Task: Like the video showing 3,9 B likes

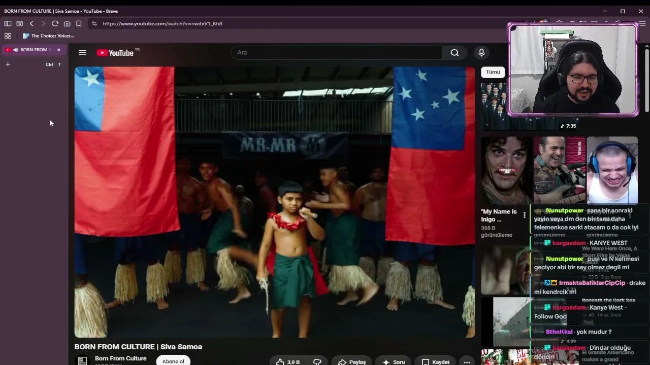Action: (x=288, y=361)
